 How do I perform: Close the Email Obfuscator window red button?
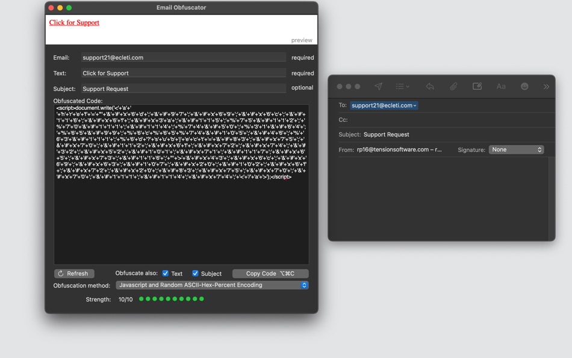coord(51,8)
